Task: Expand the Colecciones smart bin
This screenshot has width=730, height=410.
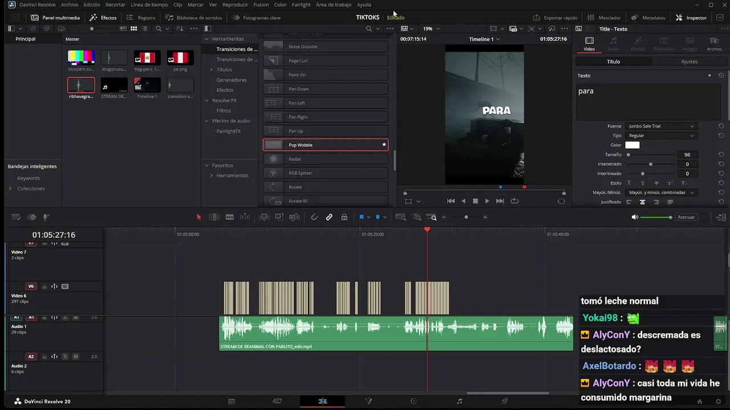Action: coord(10,188)
